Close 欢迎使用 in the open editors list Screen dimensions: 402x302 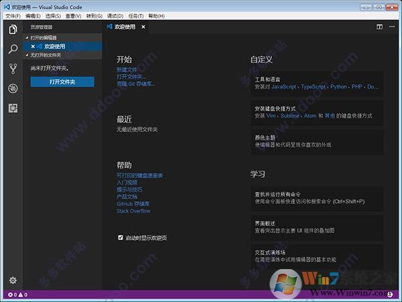click(x=32, y=46)
